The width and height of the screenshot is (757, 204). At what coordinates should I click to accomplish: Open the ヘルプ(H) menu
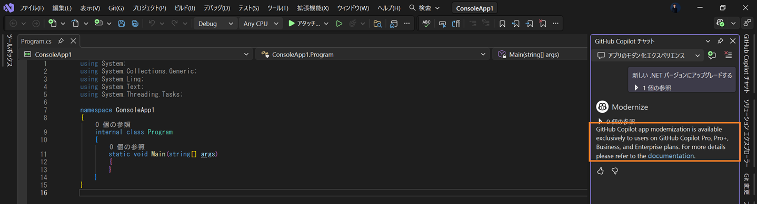[389, 8]
